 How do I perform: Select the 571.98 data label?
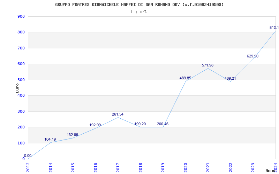[208, 65]
